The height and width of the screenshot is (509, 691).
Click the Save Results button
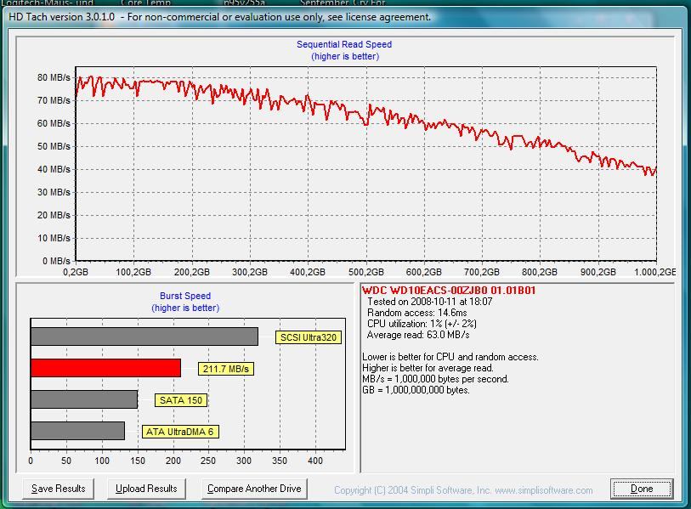pyautogui.click(x=58, y=489)
